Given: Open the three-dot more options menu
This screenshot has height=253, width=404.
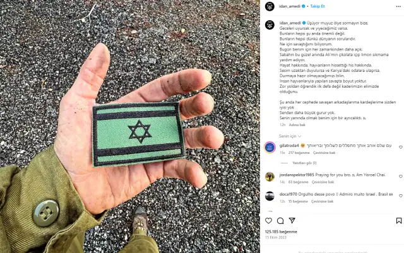Looking at the screenshot, I should click(x=398, y=6).
